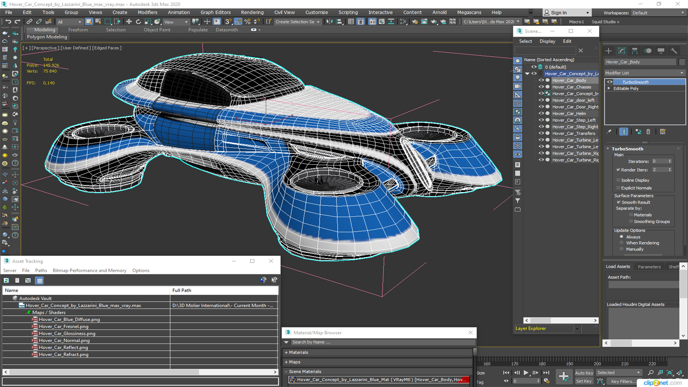688x387 pixels.
Task: Activate the Select and Link tool
Action: [x=29, y=21]
